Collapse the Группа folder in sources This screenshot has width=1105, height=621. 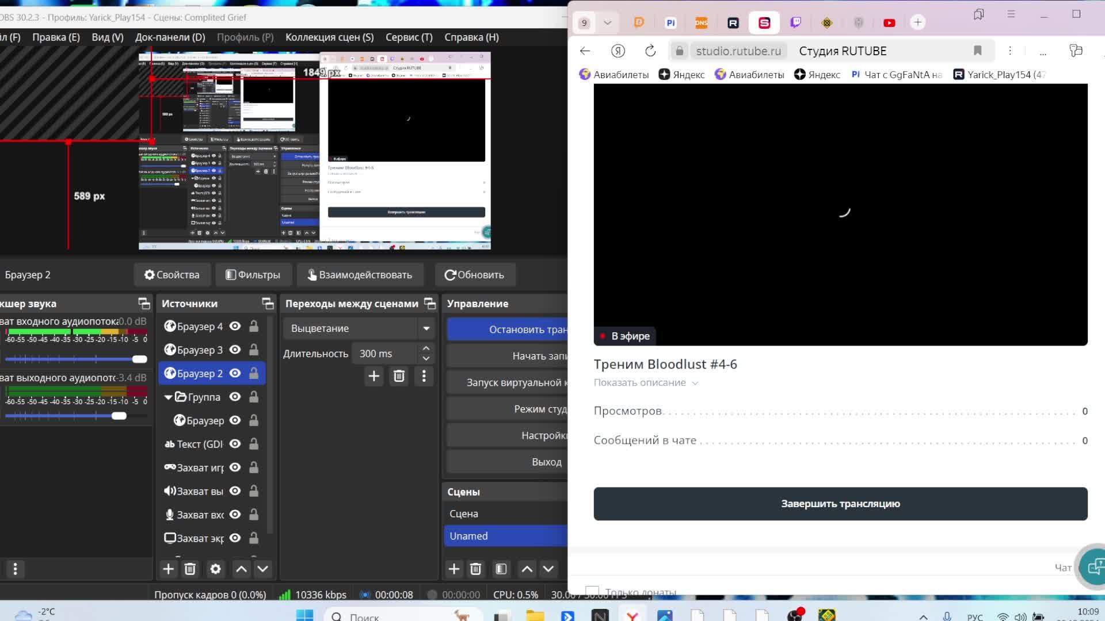[x=168, y=397]
